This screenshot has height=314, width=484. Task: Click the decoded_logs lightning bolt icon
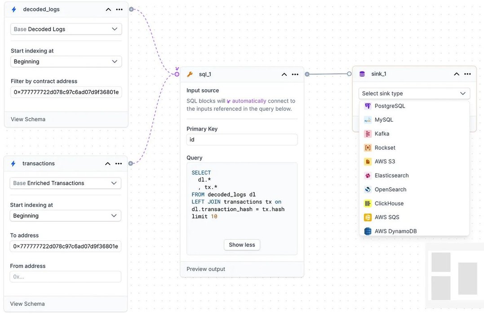(x=14, y=9)
